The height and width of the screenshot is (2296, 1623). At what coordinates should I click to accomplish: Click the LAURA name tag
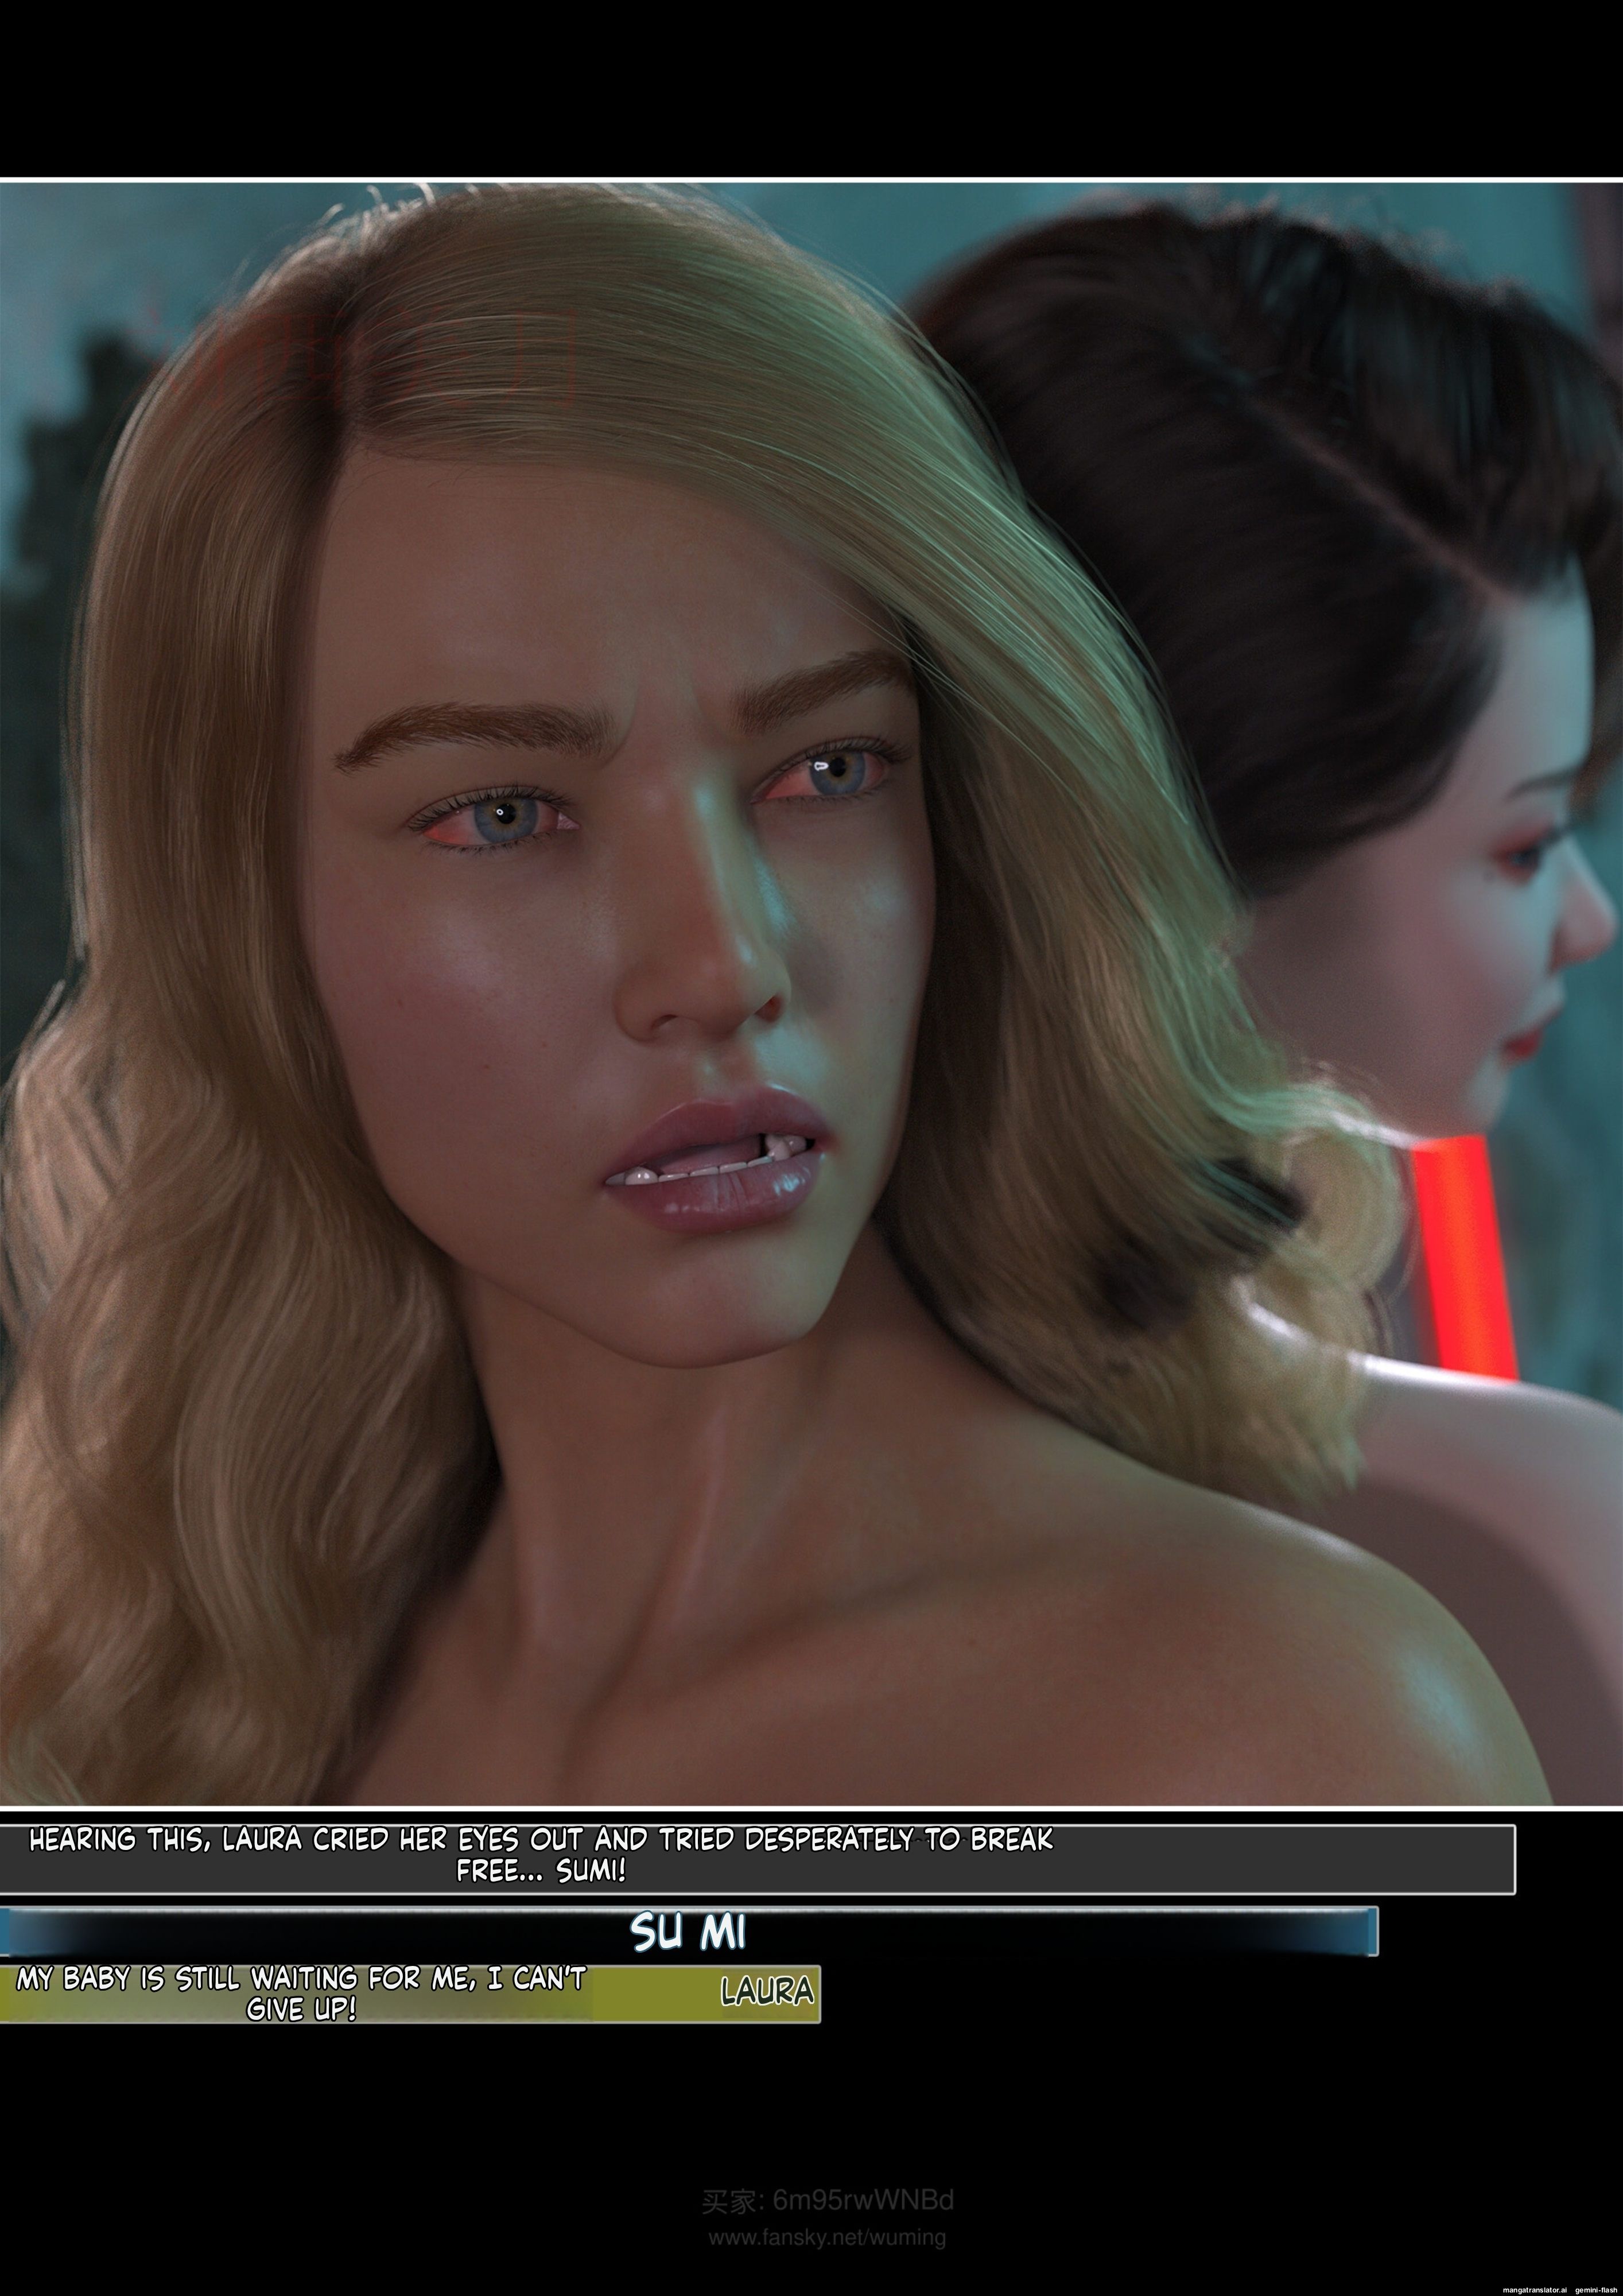767,1992
